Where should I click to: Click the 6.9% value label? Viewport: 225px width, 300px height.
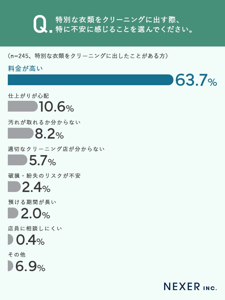click(30, 266)
